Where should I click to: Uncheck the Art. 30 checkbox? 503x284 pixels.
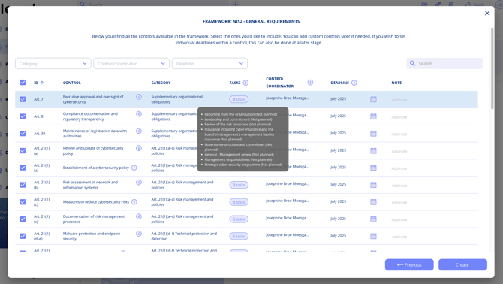23,133
